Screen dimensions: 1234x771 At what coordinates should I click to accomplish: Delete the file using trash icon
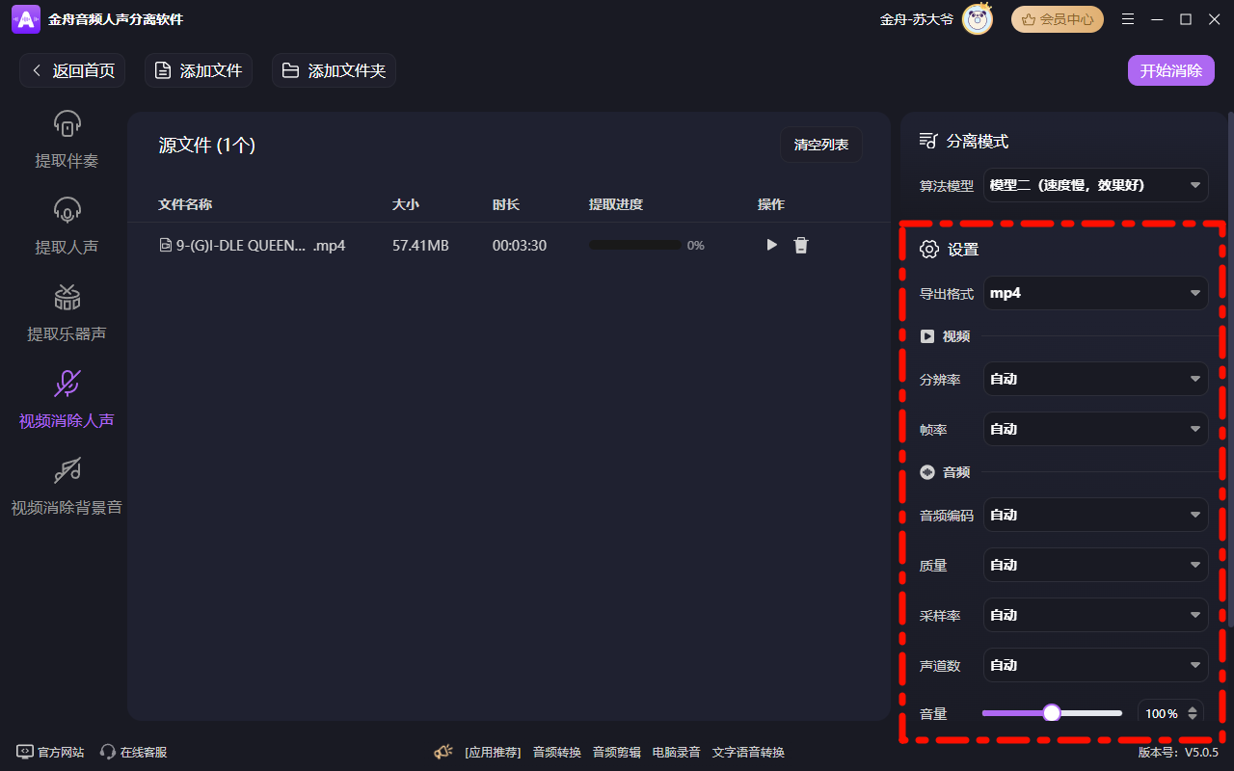click(x=800, y=246)
